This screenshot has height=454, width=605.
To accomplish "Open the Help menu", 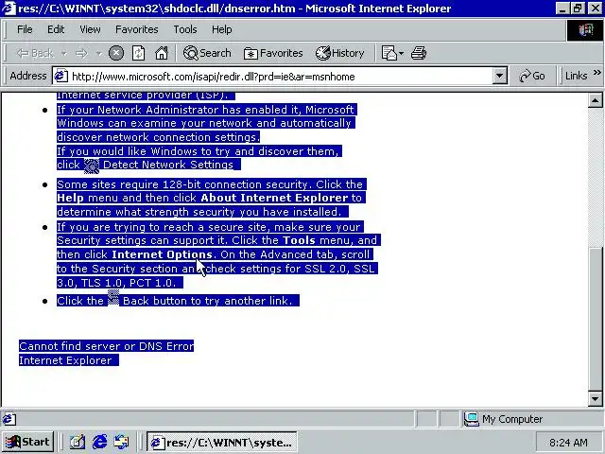I will click(222, 29).
